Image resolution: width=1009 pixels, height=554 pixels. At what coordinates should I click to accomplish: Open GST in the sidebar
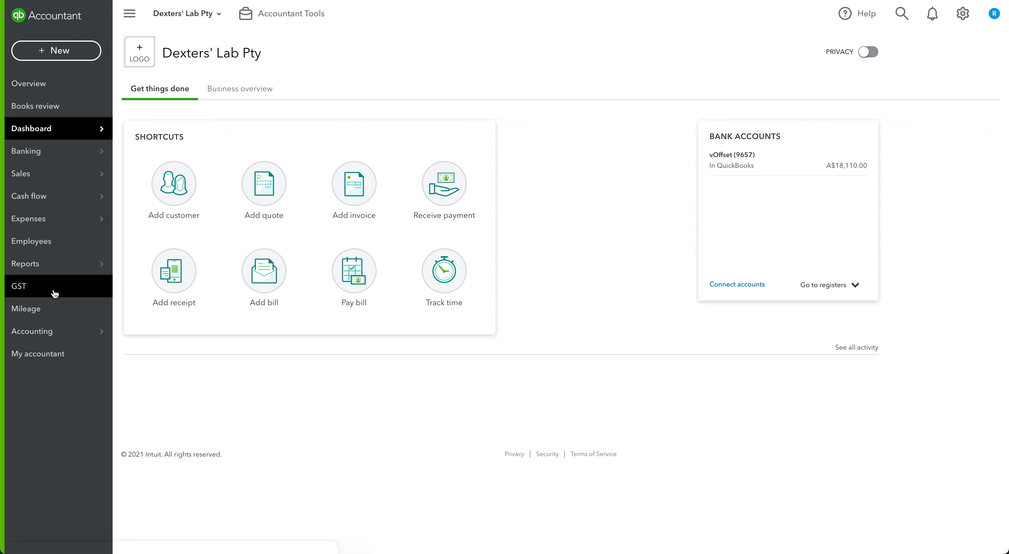[19, 286]
